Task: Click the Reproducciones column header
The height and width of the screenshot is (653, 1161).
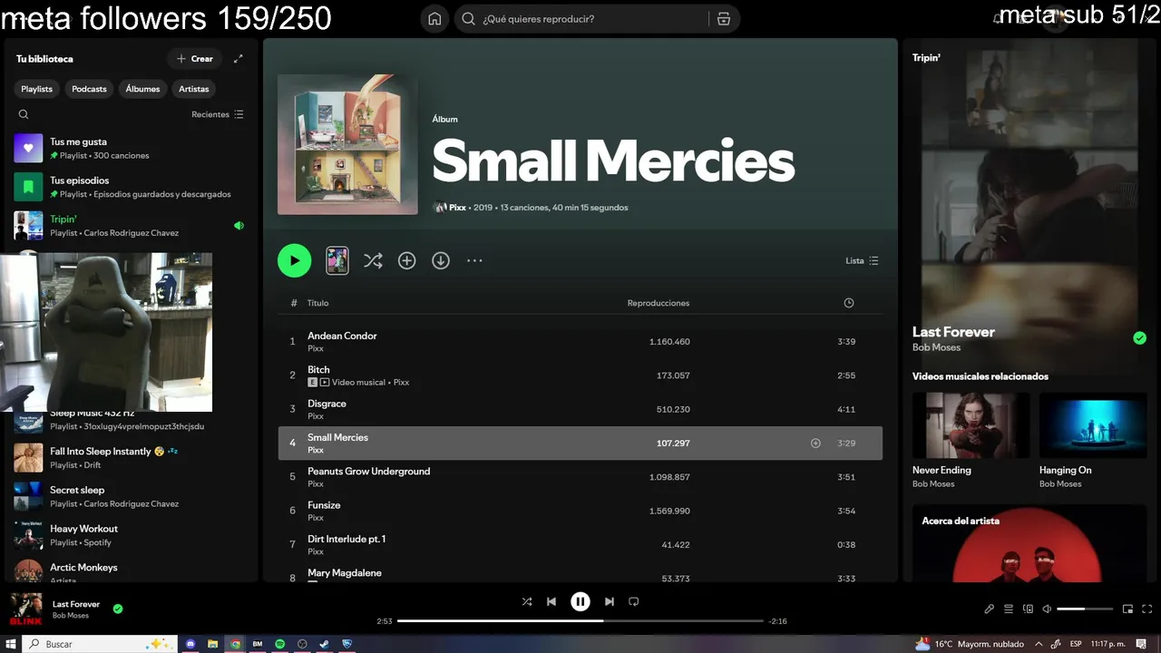Action: pyautogui.click(x=659, y=303)
